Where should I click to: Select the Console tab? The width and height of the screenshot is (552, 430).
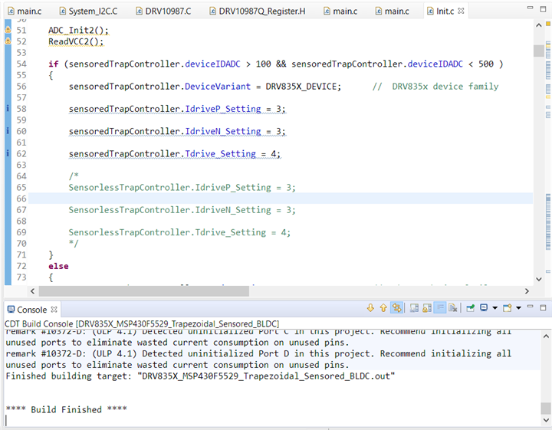coord(31,310)
